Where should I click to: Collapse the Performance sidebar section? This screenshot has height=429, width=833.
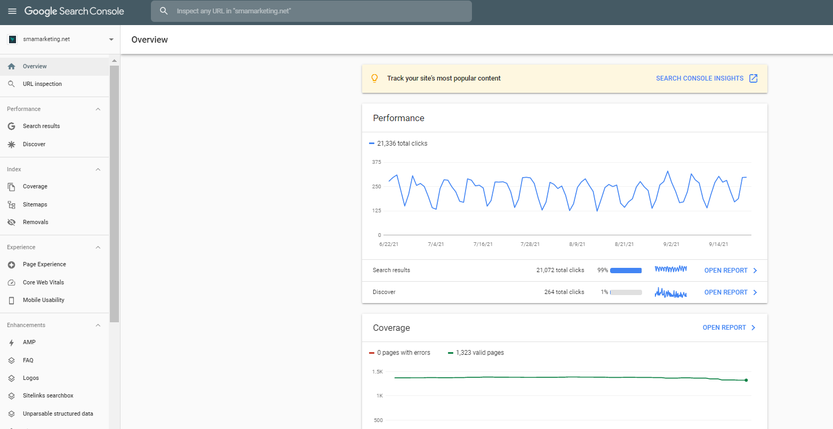tap(98, 109)
